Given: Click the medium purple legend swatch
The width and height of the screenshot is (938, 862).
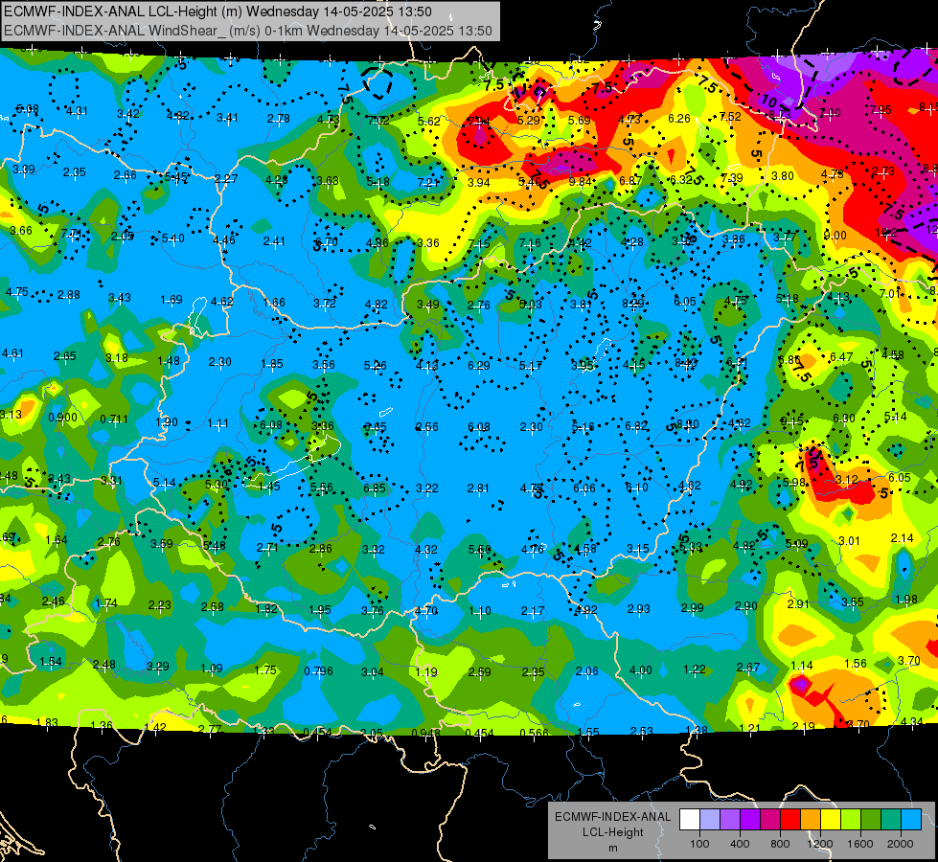Looking at the screenshot, I should pyautogui.click(x=730, y=820).
